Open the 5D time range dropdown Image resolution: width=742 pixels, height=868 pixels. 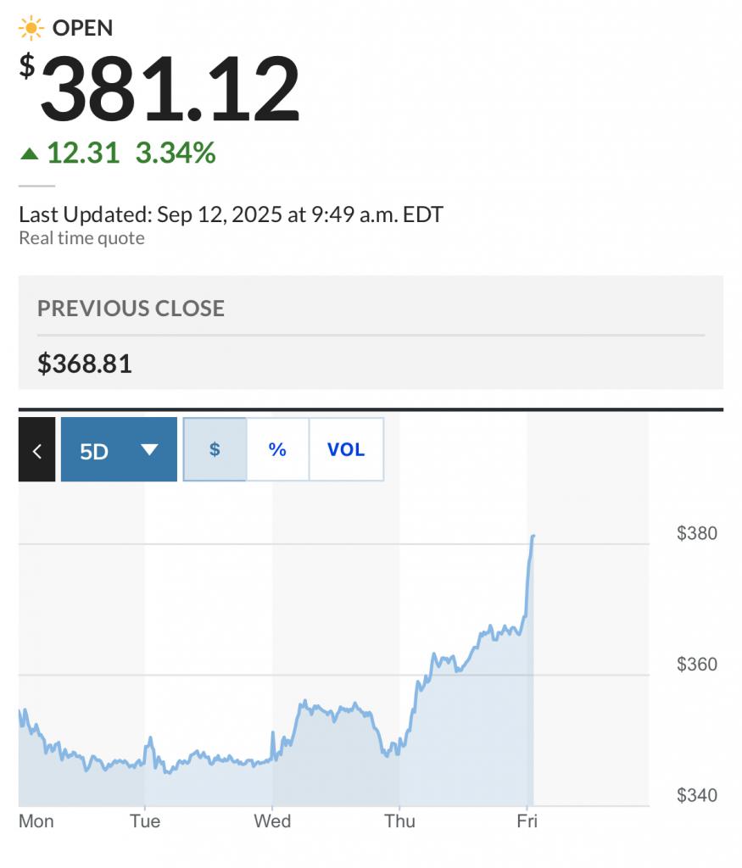[119, 449]
